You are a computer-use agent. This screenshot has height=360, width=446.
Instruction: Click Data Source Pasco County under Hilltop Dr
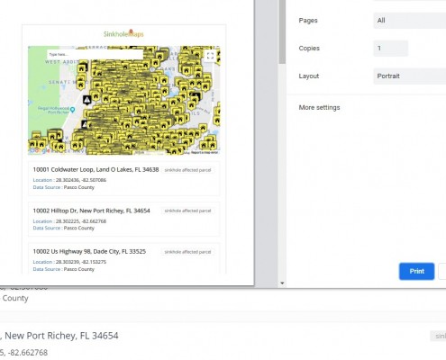click(x=64, y=228)
